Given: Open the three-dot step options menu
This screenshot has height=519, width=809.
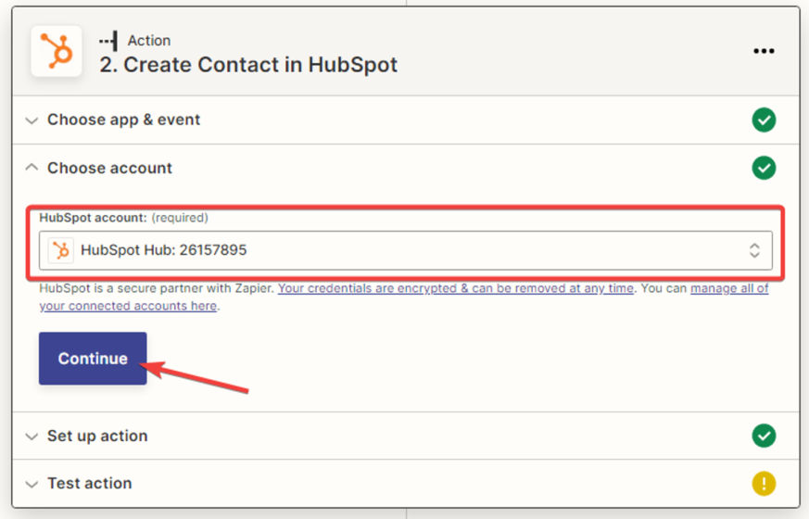Looking at the screenshot, I should (764, 52).
